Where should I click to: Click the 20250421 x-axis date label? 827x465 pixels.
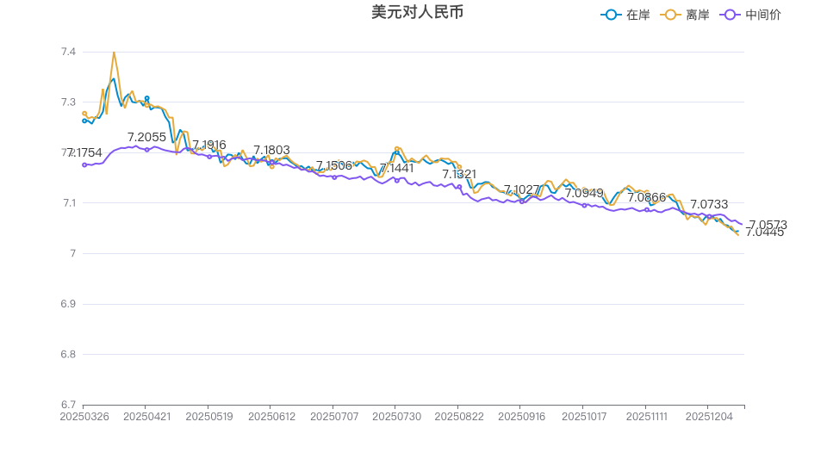(146, 416)
